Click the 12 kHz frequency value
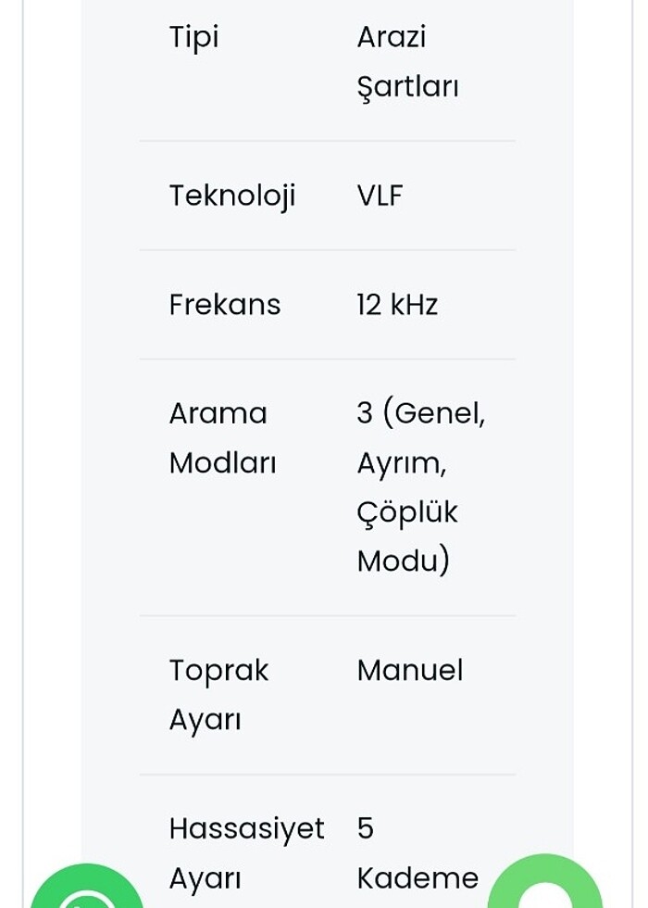This screenshot has height=908, width=648. (397, 305)
